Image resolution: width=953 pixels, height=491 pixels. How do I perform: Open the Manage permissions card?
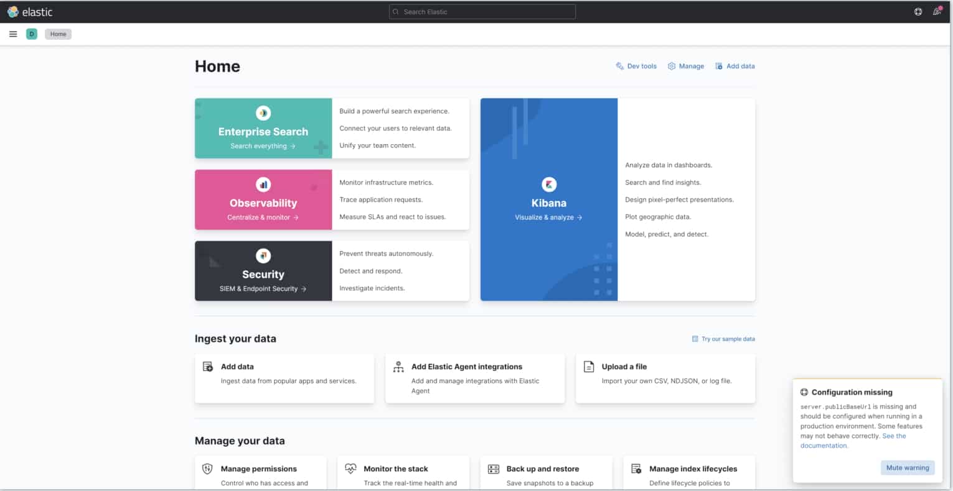pos(261,472)
